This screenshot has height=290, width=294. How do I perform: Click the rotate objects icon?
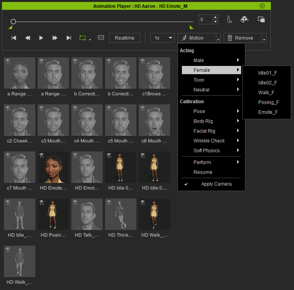coord(244,19)
